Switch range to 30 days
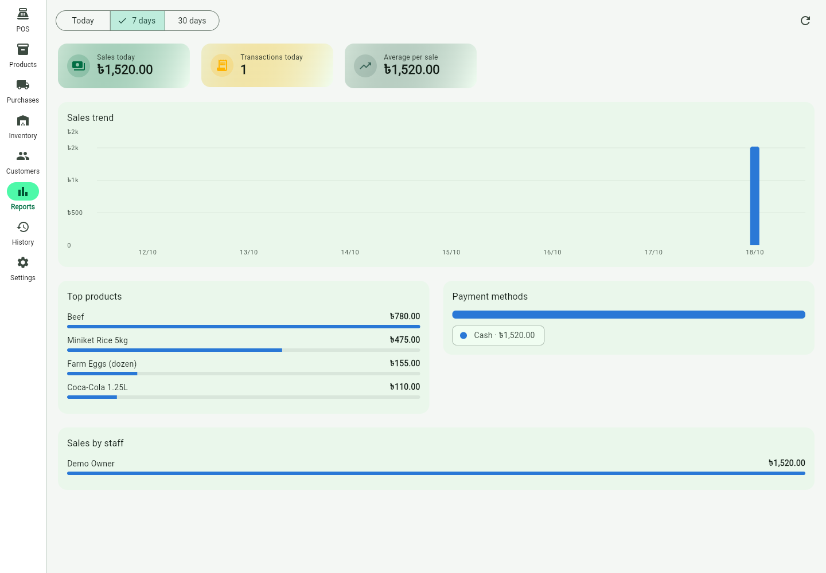Image resolution: width=826 pixels, height=573 pixels. click(x=192, y=21)
